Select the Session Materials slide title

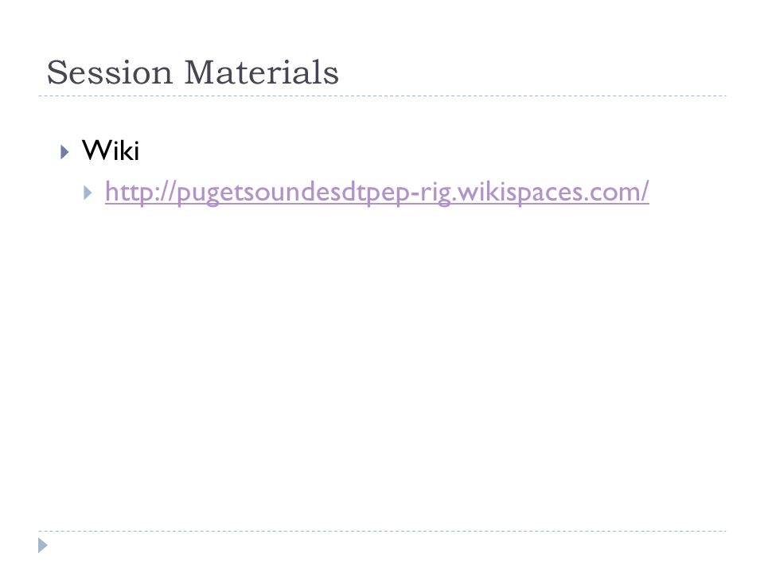click(193, 72)
